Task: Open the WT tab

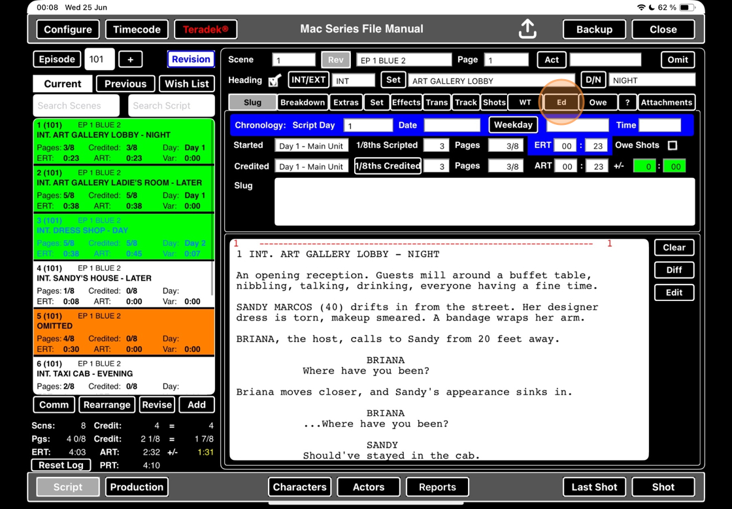Action: pyautogui.click(x=525, y=102)
